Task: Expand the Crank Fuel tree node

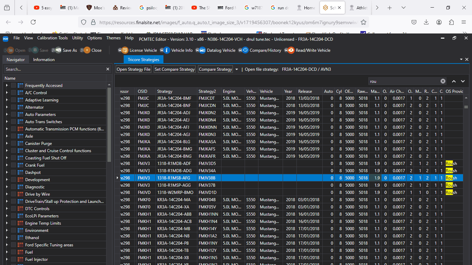Action: click(7, 165)
